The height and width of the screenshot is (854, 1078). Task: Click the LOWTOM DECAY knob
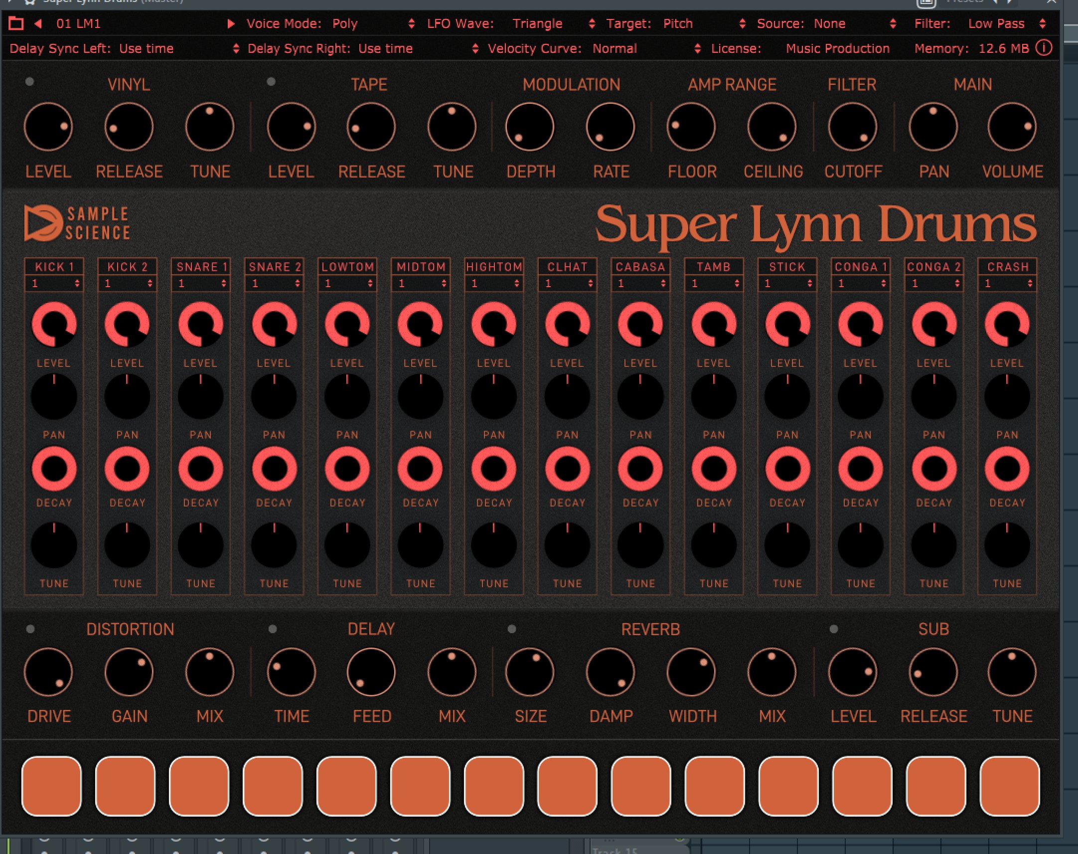click(347, 469)
